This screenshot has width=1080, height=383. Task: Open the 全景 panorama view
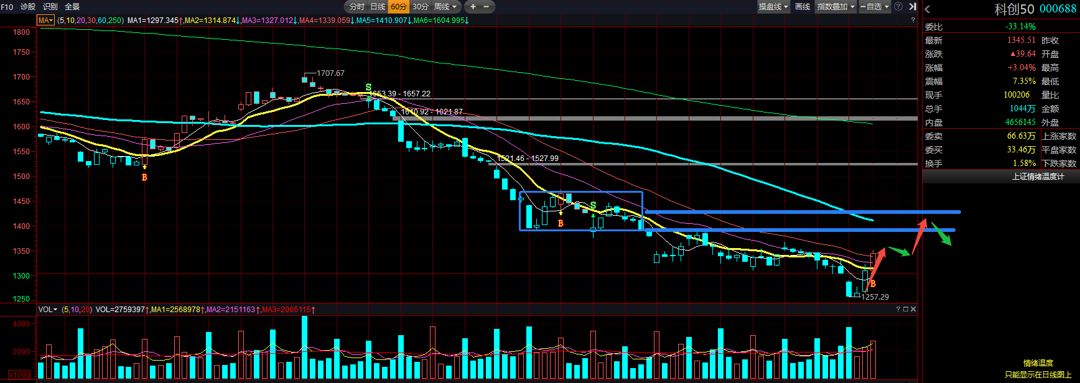click(x=72, y=7)
